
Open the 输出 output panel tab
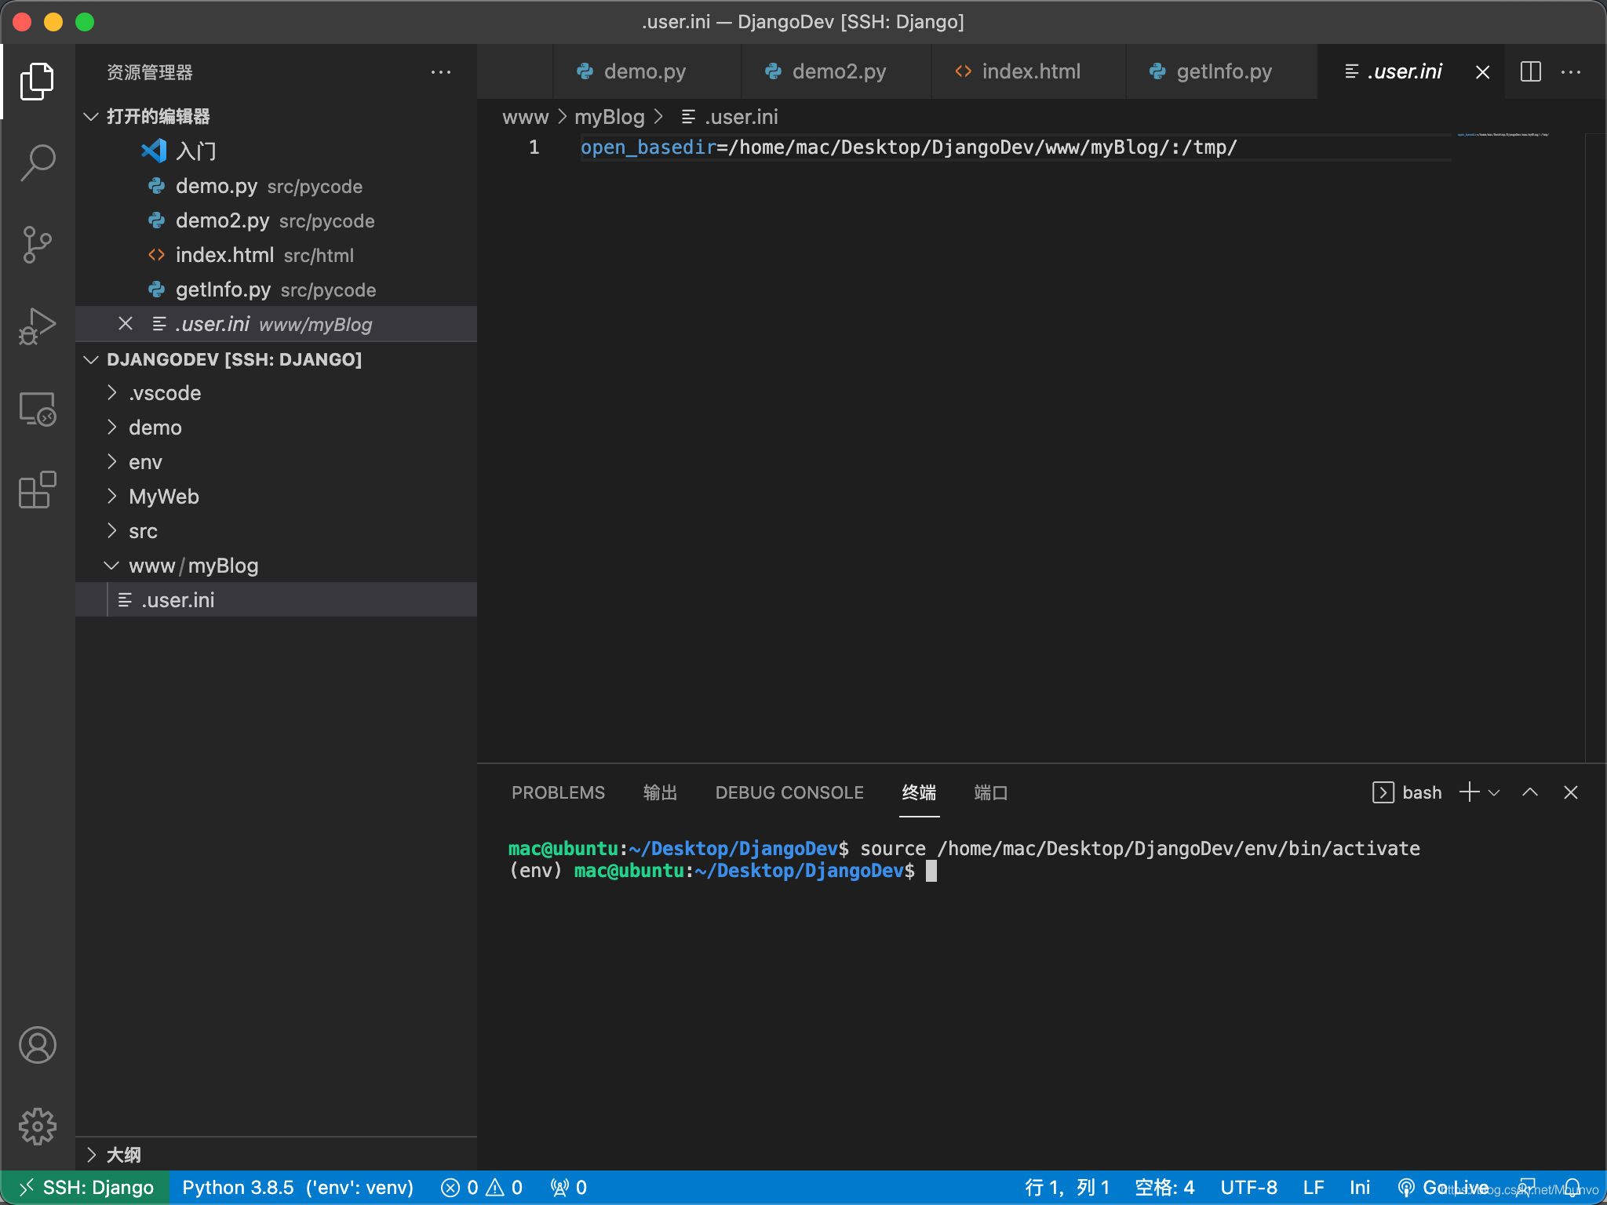coord(660,792)
